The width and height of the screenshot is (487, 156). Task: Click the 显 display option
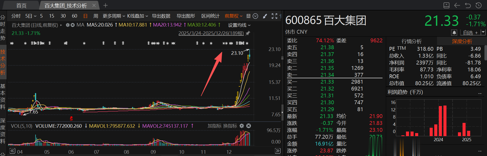point(248,16)
